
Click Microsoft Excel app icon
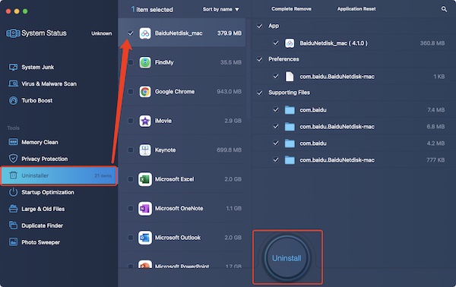pyautogui.click(x=145, y=179)
